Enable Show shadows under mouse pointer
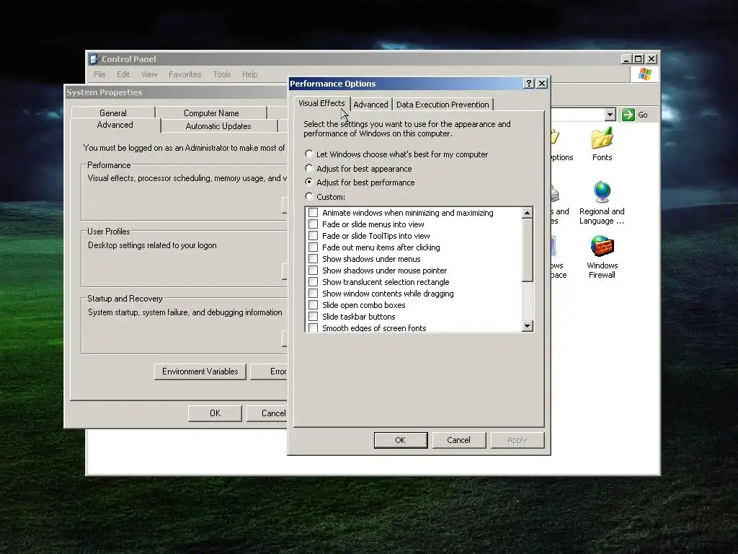Viewport: 738px width, 554px height. tap(313, 271)
